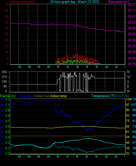Click the Indoor hum legend label
The image size is (136, 166).
click(x=42, y=96)
